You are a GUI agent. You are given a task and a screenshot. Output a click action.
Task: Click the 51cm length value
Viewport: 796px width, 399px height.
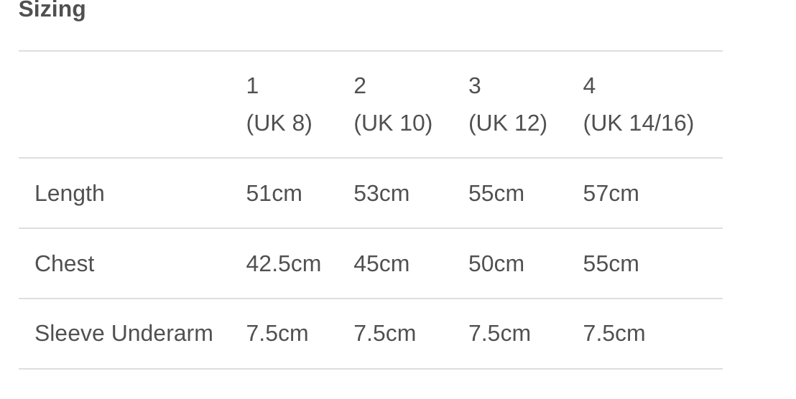tap(274, 194)
